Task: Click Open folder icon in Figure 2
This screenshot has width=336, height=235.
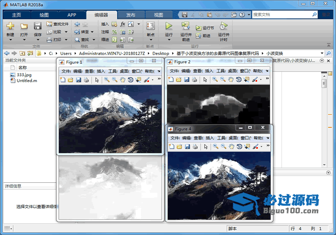Action: [x=179, y=79]
